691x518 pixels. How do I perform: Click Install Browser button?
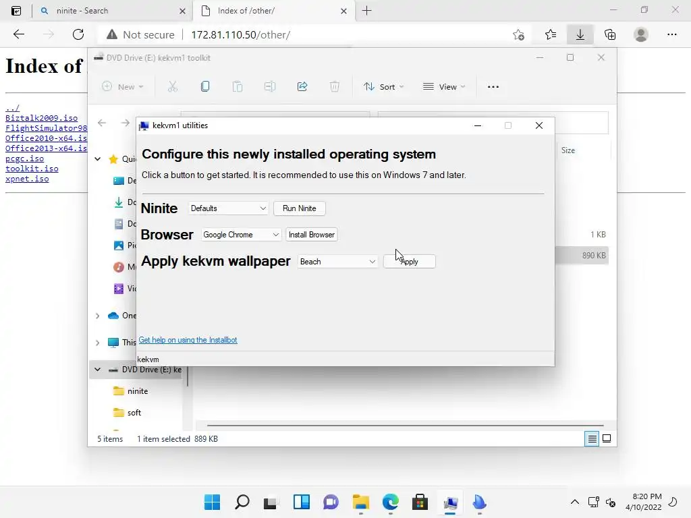[312, 235]
